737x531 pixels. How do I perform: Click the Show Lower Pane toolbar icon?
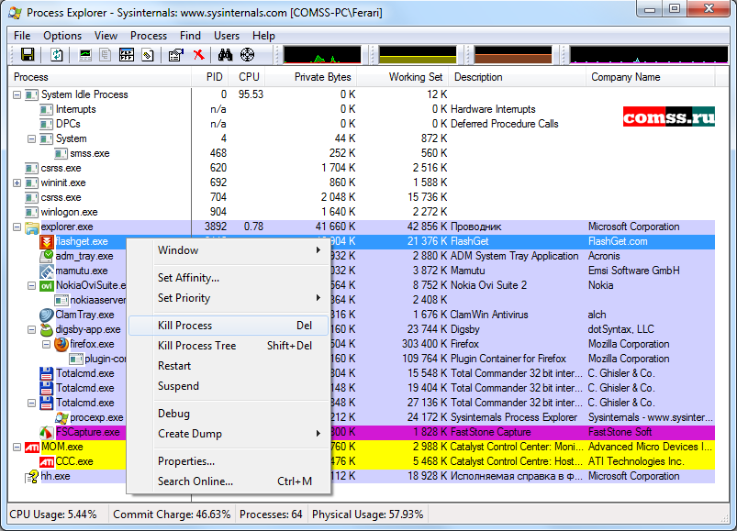[x=127, y=55]
